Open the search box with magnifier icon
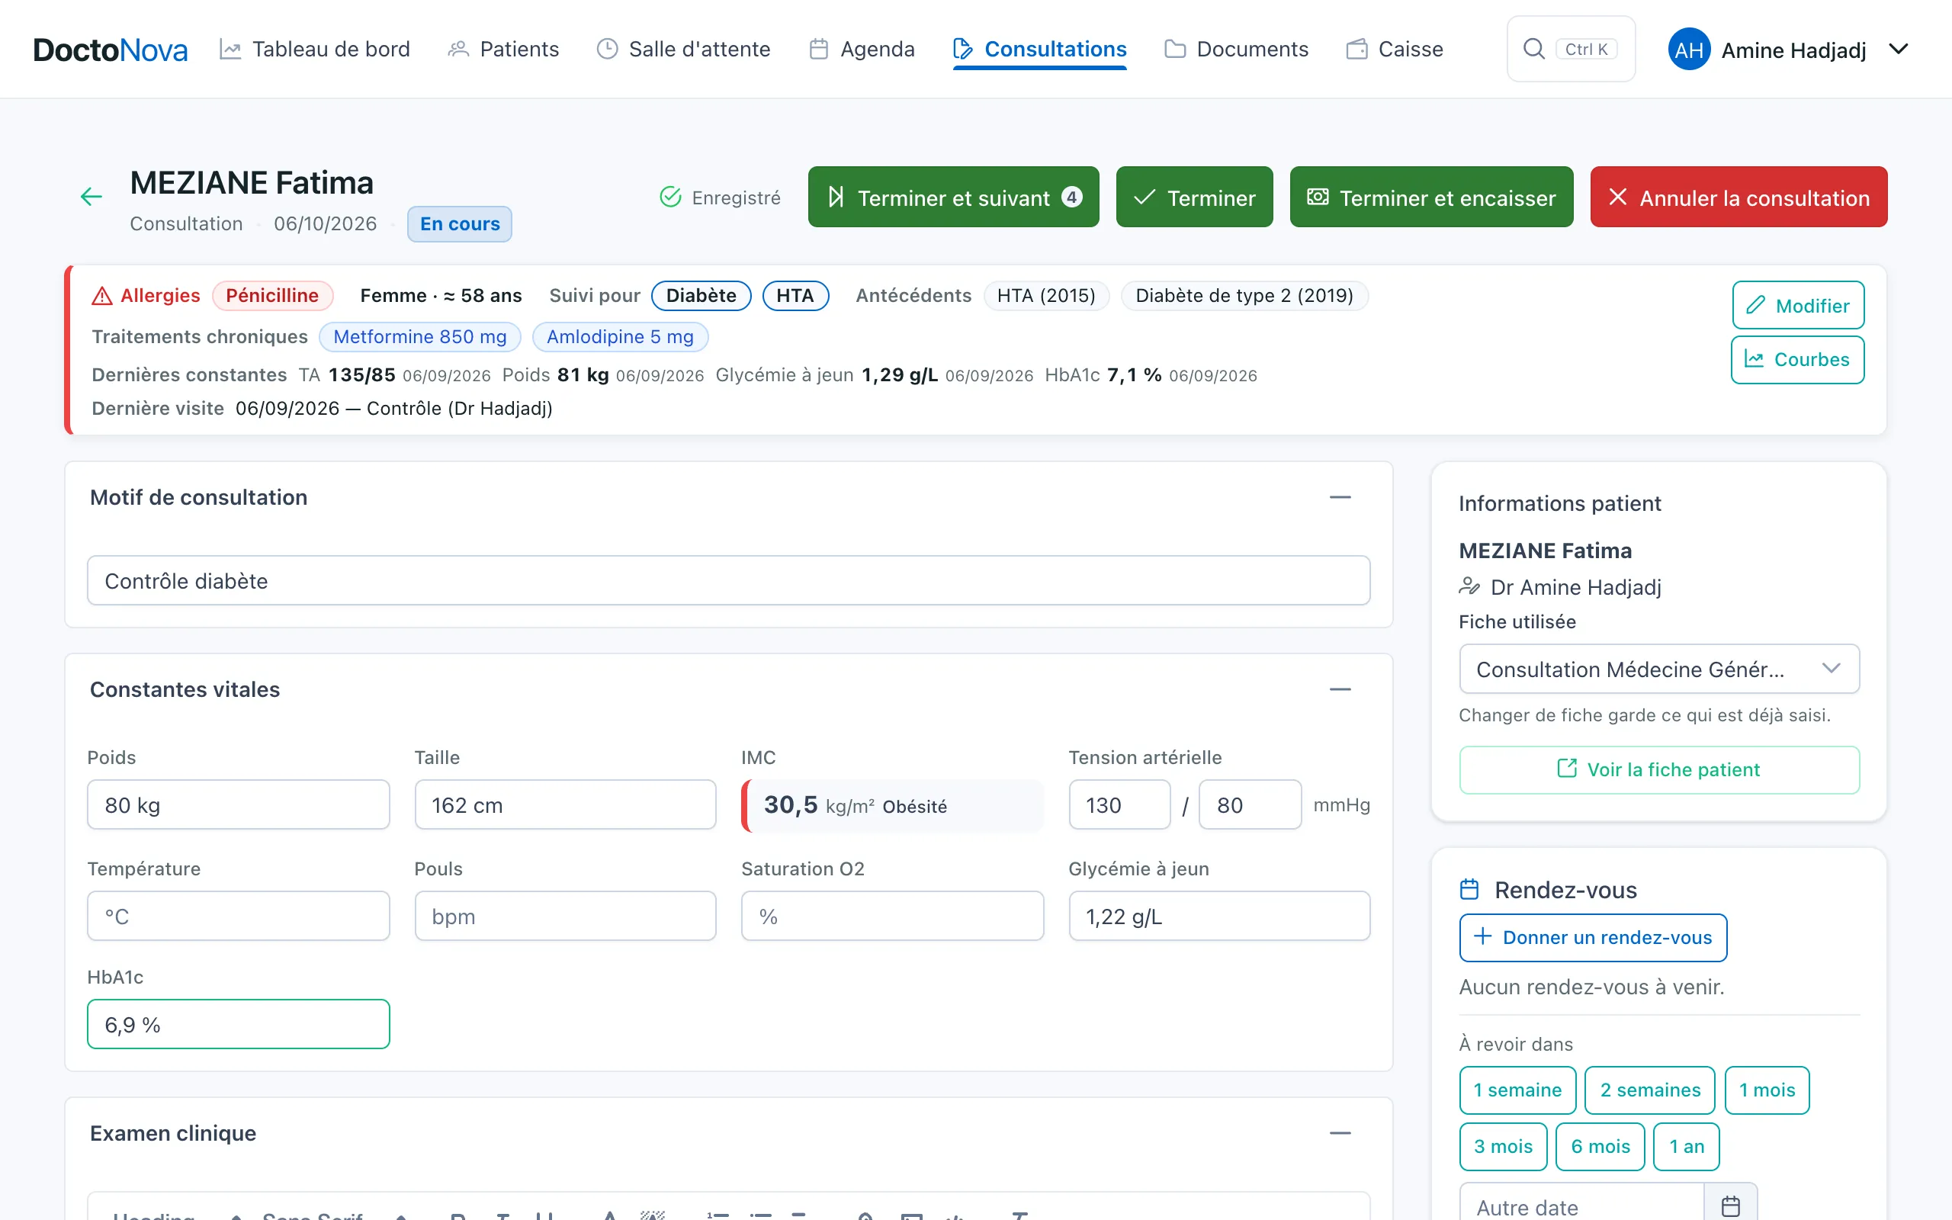1952x1220 pixels. click(x=1571, y=50)
